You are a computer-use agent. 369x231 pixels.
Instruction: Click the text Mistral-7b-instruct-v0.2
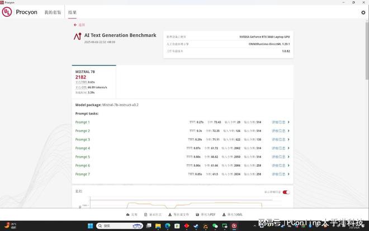pos(120,105)
